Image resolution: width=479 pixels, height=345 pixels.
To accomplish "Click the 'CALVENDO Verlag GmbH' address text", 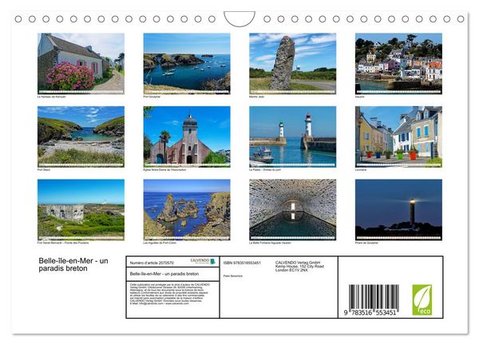I will tap(299, 267).
